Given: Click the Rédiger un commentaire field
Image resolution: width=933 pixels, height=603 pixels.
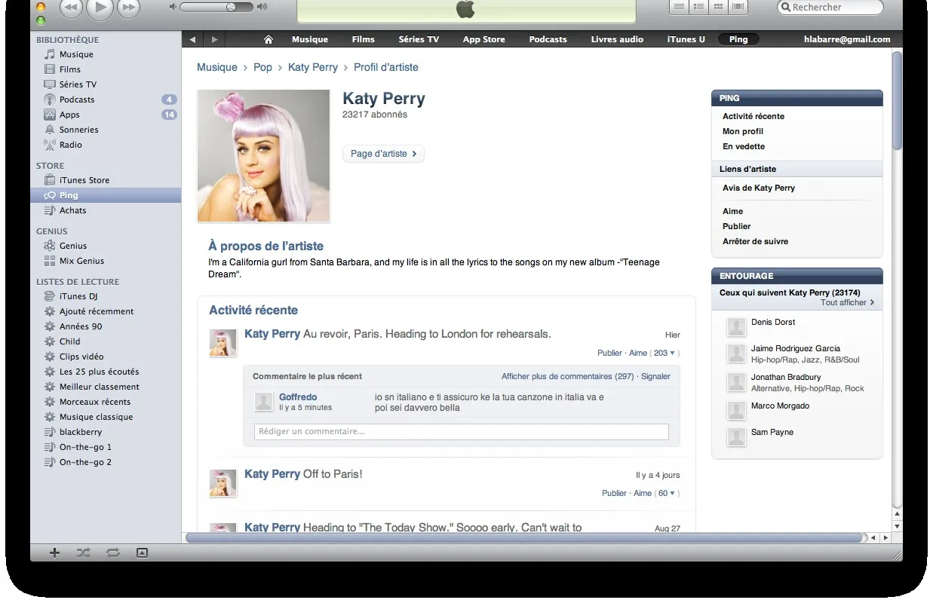Looking at the screenshot, I should click(462, 432).
